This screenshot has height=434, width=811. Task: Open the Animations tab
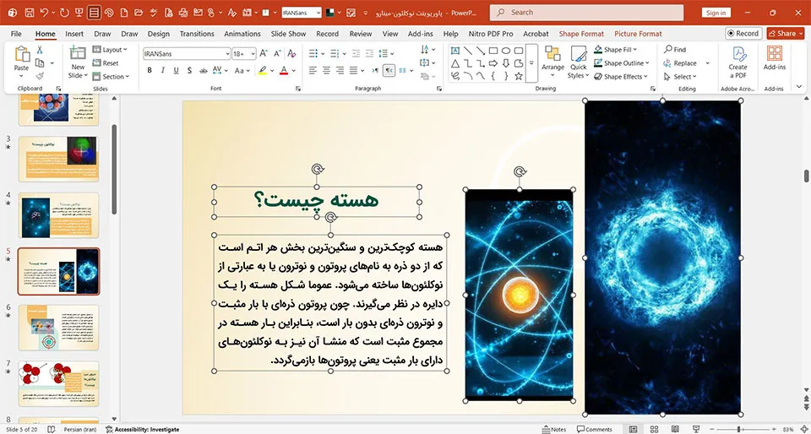(242, 34)
